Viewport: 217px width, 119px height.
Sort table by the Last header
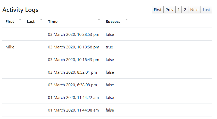[x=31, y=22]
